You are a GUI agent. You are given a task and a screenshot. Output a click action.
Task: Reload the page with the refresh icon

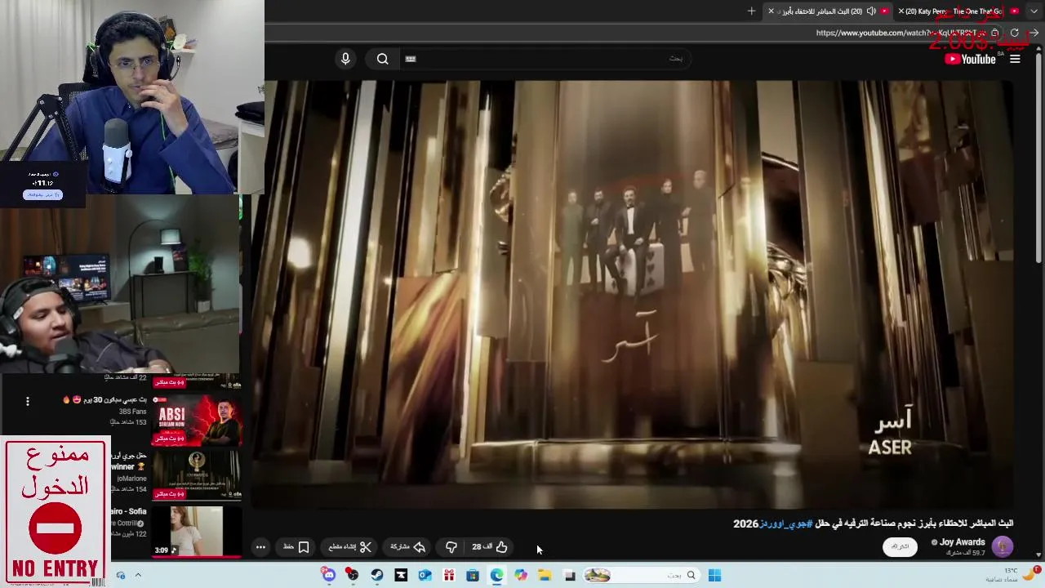(x=1015, y=33)
